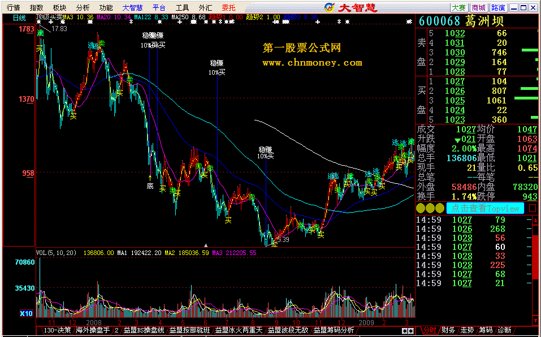The image size is (541, 337).
Task: Click the stock title 600068 葛洲坝
Action: pos(462,21)
